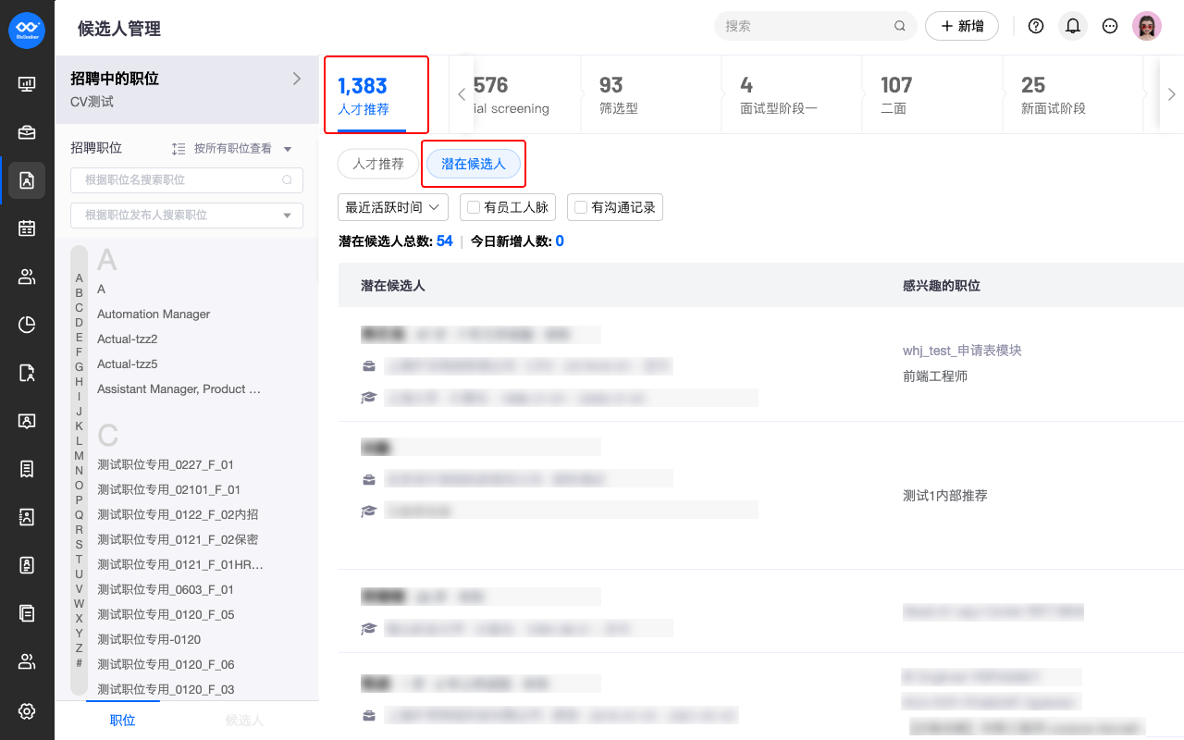Click the sort icon beside 按所有职位查看

coord(179,149)
